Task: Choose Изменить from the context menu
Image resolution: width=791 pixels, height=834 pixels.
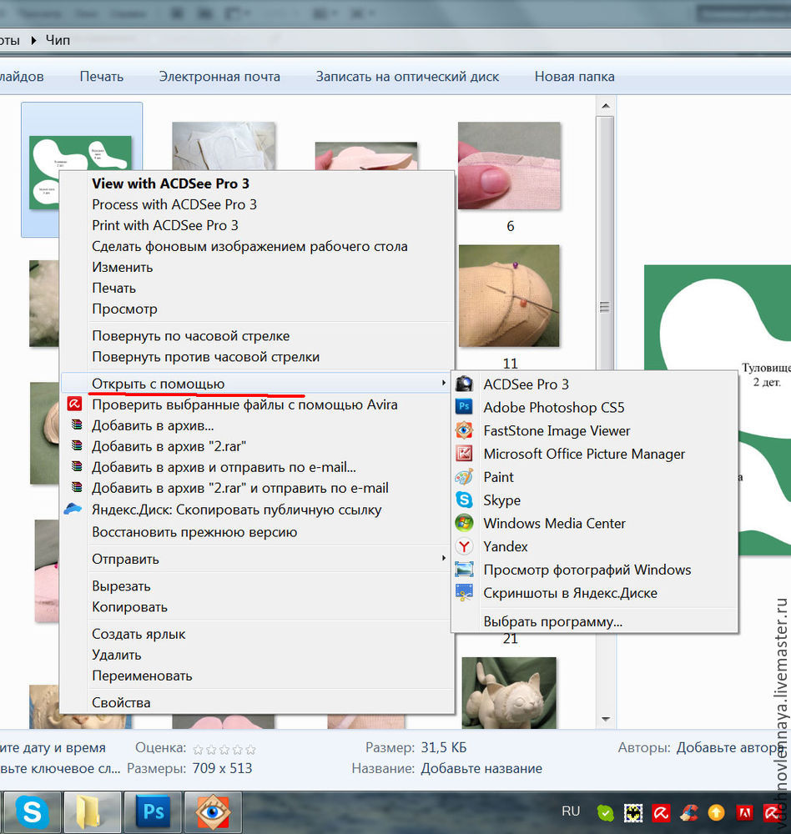Action: [x=256, y=267]
